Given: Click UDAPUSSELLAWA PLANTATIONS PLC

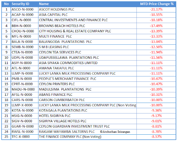Looking at the screenshot, I should pos(69,58).
